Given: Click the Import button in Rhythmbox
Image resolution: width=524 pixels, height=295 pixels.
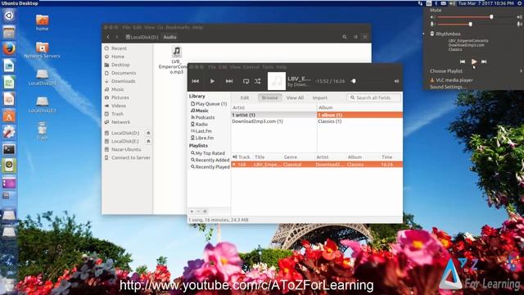Looking at the screenshot, I should coord(320,98).
